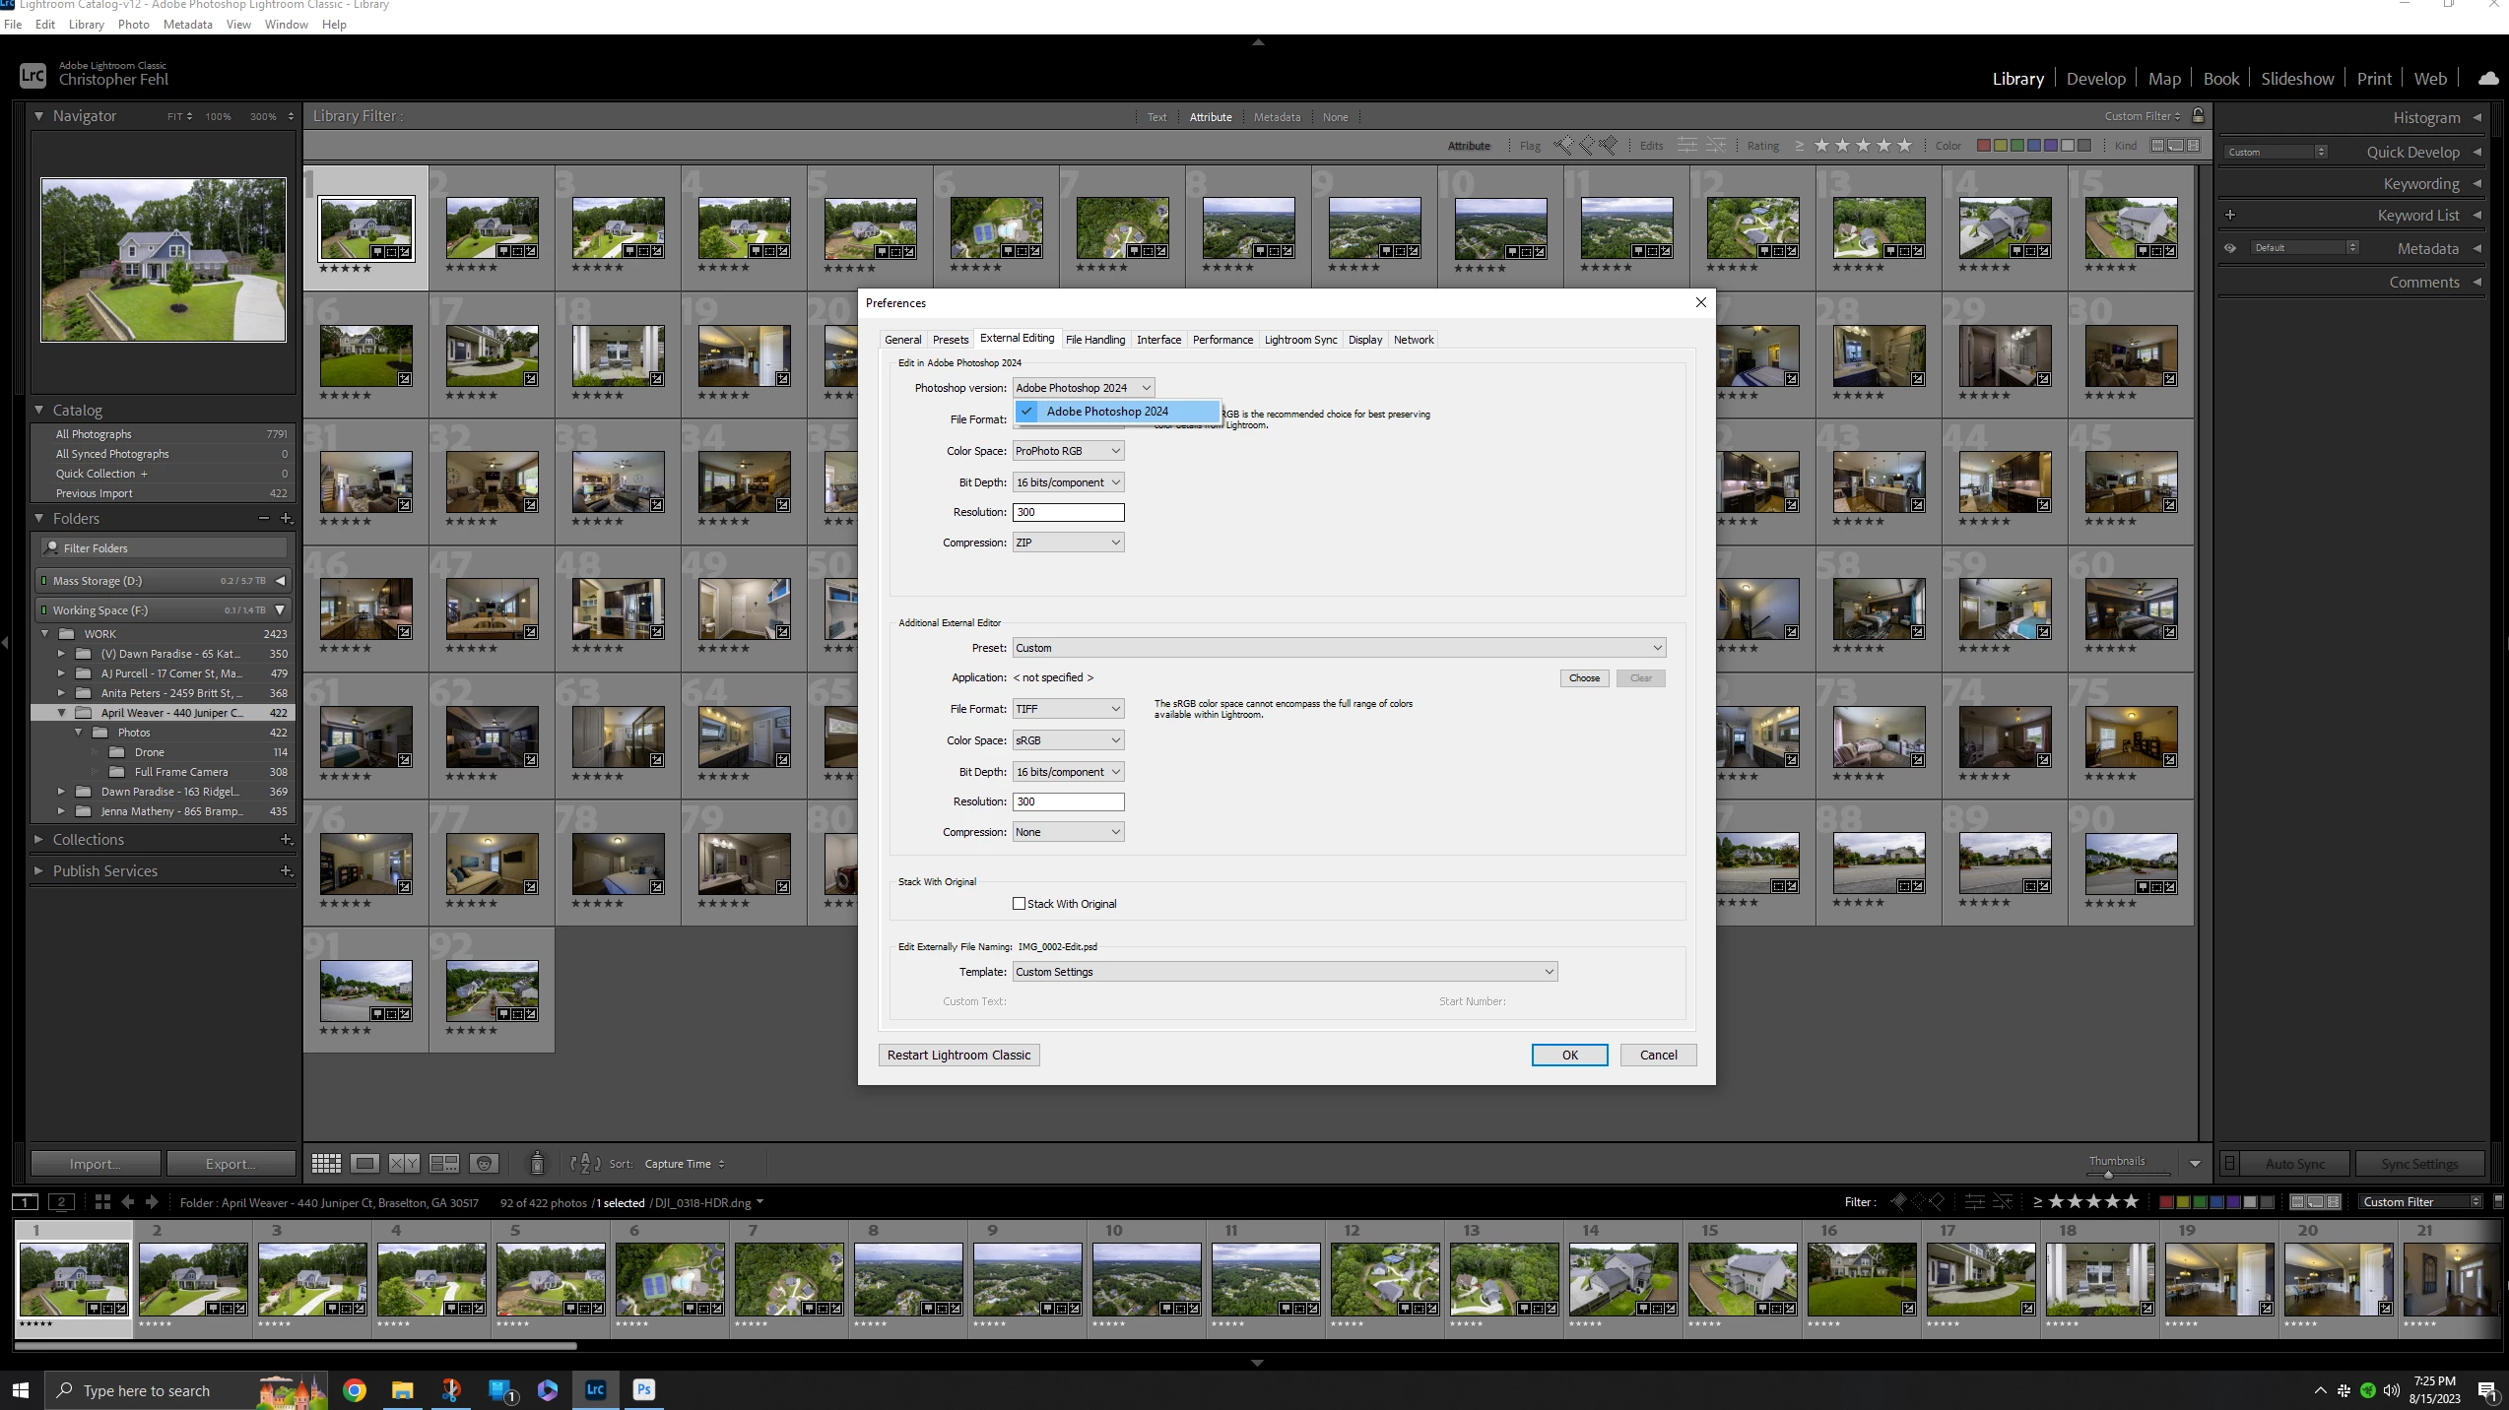Viewport: 2509px width, 1410px height.
Task: Switch to Loupe view icon
Action: click(364, 1163)
